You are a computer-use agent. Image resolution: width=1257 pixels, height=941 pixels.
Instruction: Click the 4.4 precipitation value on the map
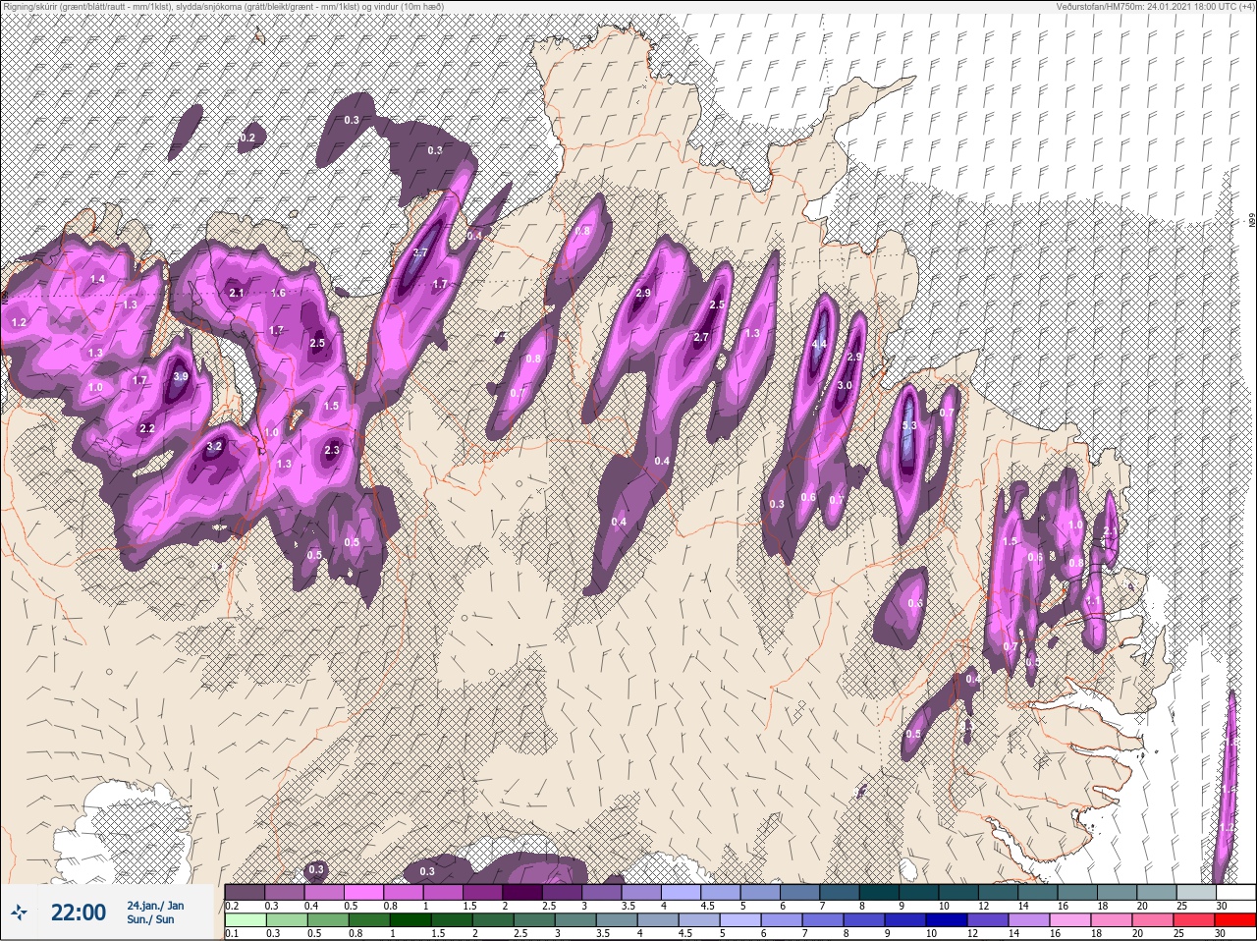819,344
